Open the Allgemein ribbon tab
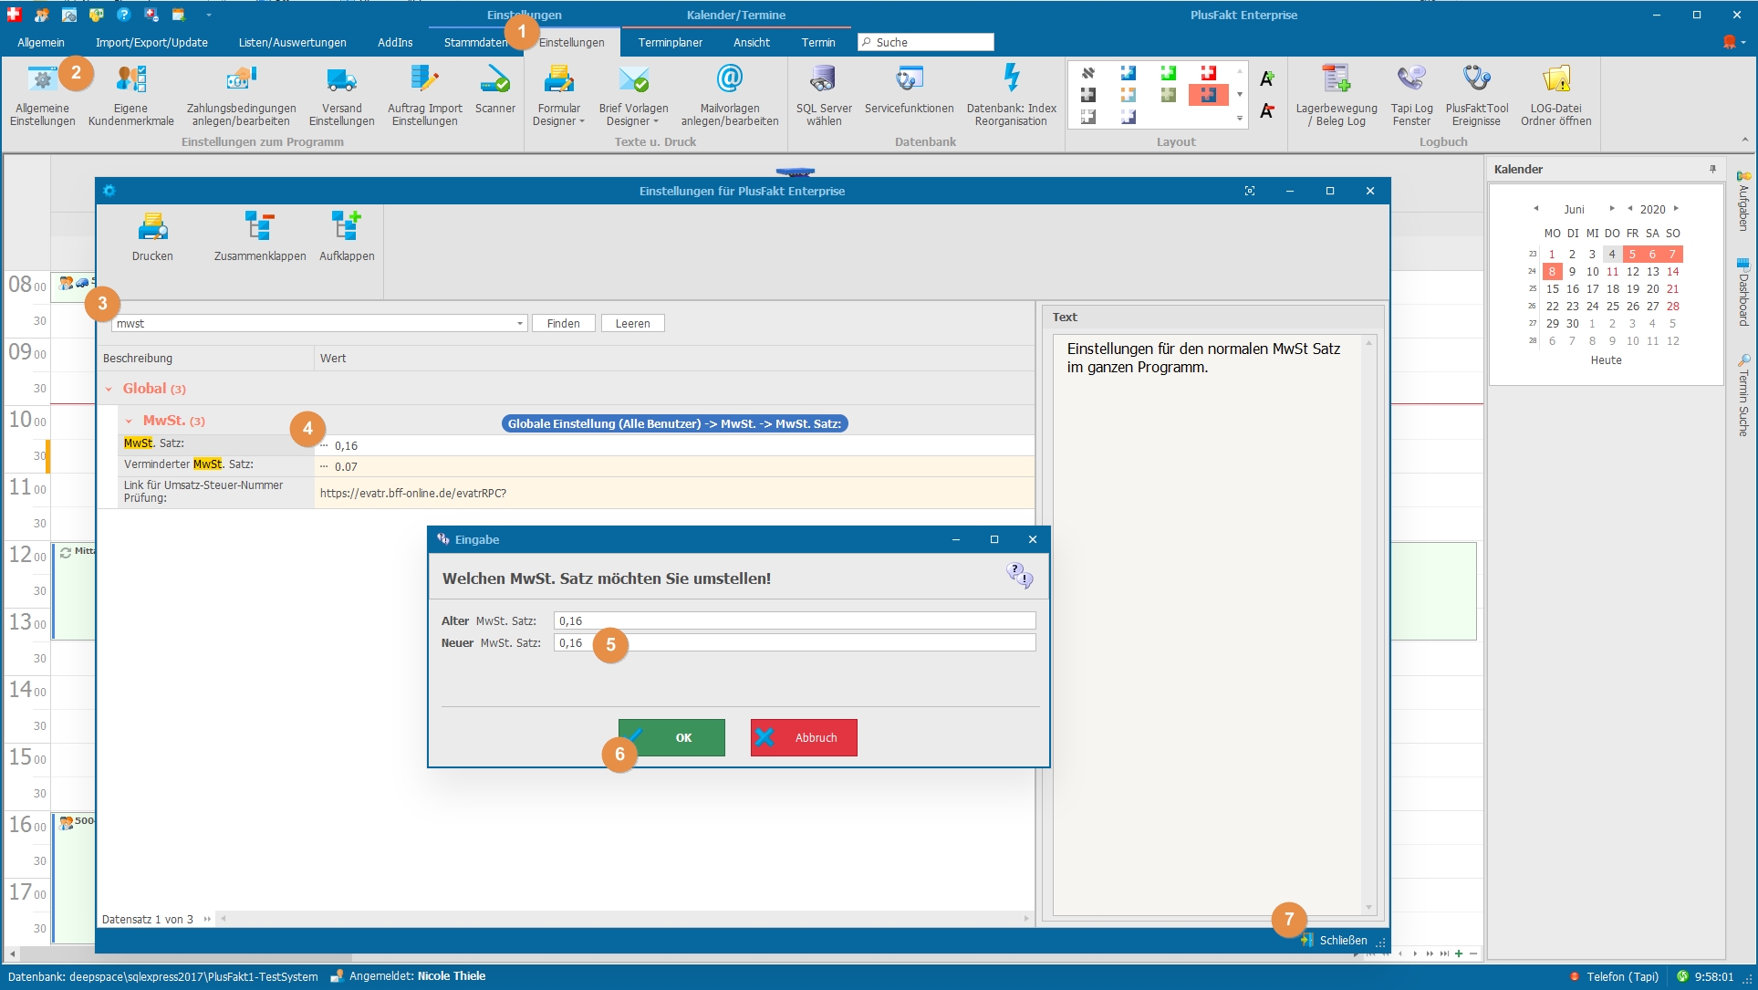 point(41,43)
